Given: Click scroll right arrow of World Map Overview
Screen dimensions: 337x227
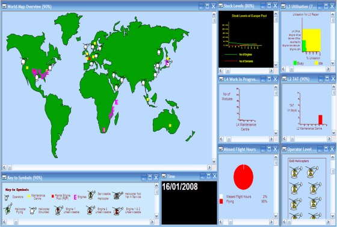Looking at the screenshot, I should [209, 167].
